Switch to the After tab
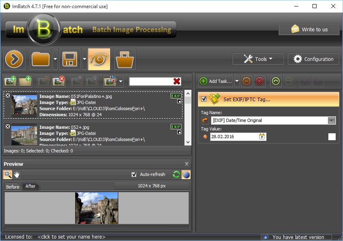Viewport: 343px width, 241px height. 30,186
